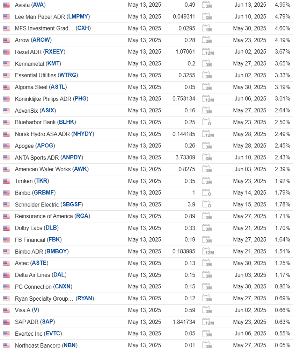293x350 pixels.
Task: Click the 12M frequency icon for SAP ADR
Action: point(208,322)
